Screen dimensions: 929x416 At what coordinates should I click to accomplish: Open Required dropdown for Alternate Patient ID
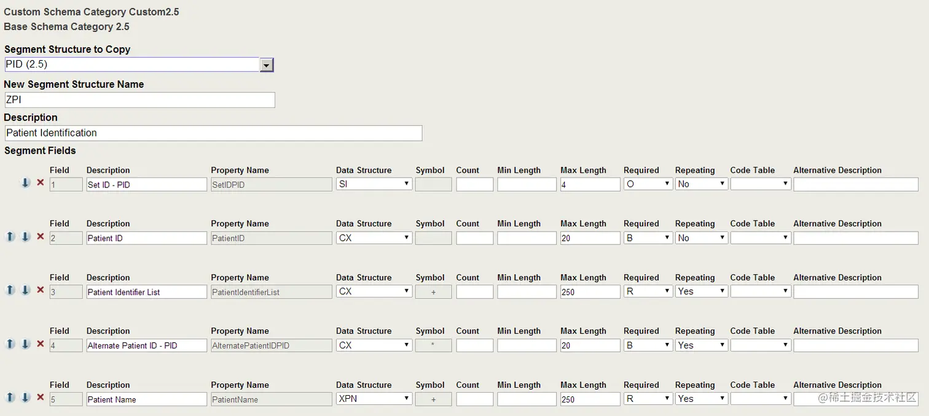[x=648, y=345]
